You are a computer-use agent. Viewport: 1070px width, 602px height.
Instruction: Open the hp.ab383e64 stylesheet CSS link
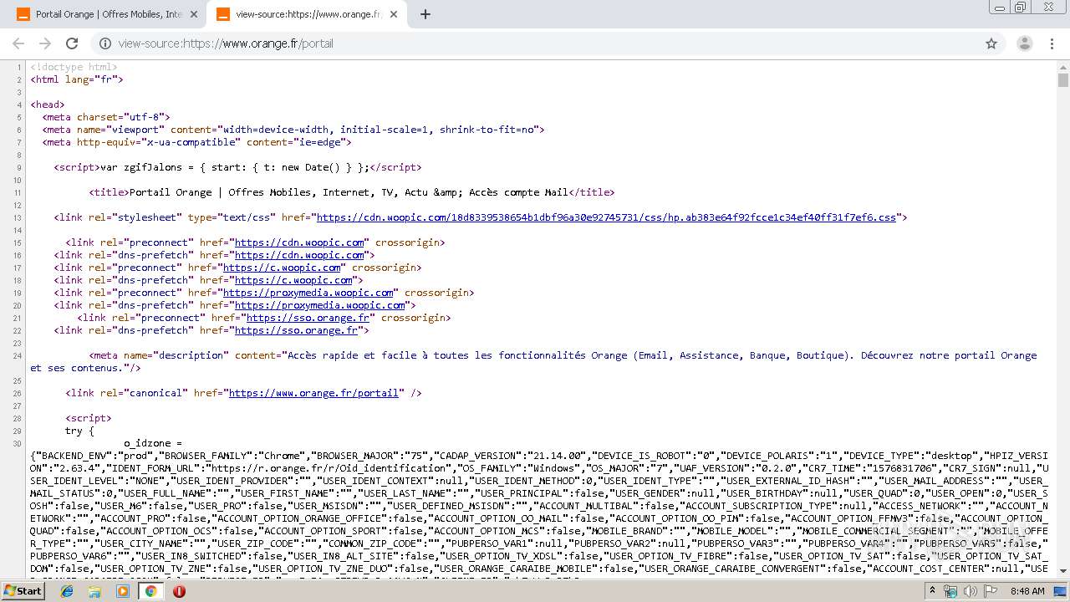pyautogui.click(x=606, y=217)
